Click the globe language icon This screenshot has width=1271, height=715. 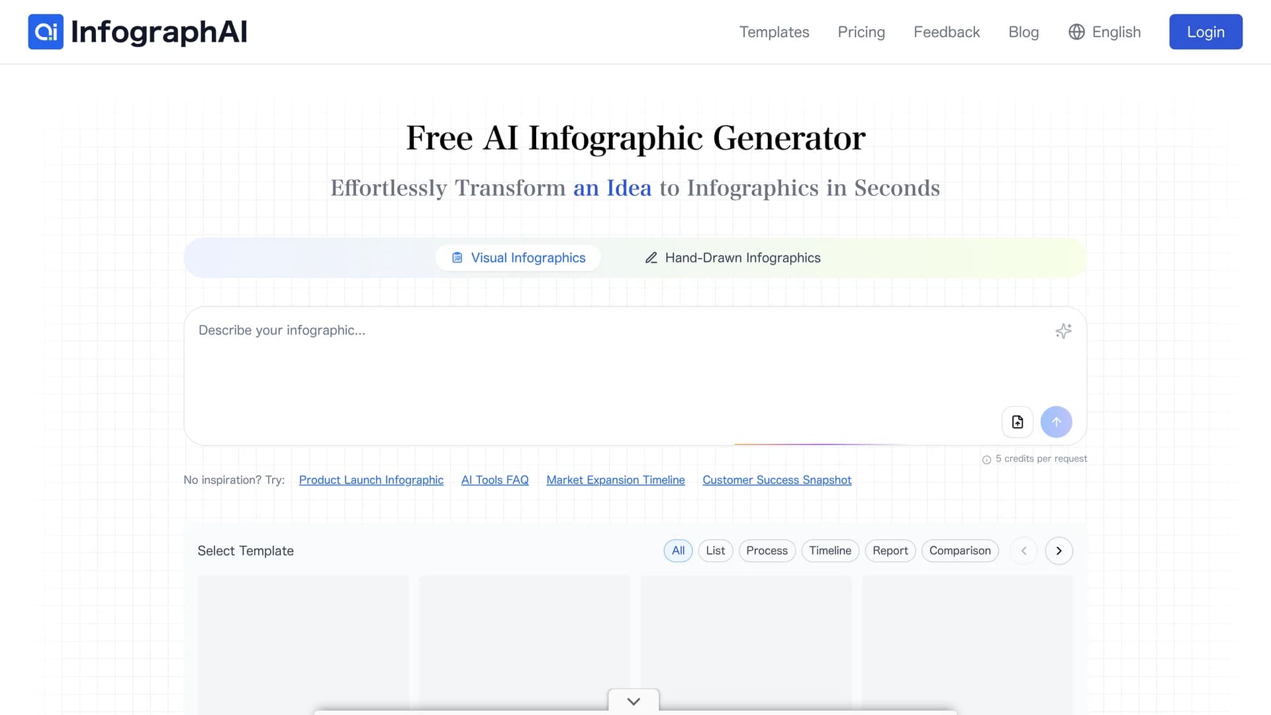(1076, 32)
